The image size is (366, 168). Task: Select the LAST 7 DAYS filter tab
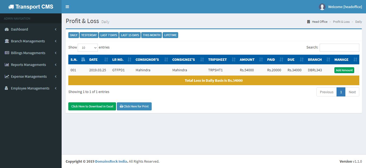(x=109, y=35)
